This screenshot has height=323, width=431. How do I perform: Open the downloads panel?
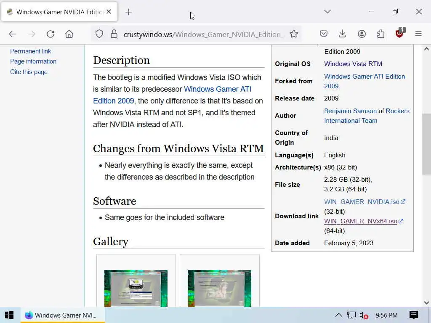point(343,34)
